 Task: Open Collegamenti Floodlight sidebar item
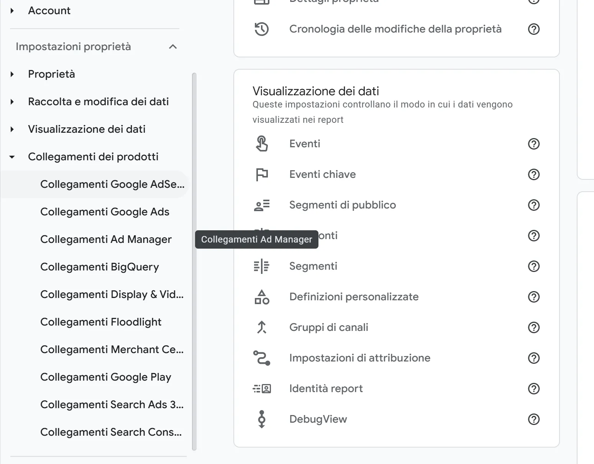point(101,322)
